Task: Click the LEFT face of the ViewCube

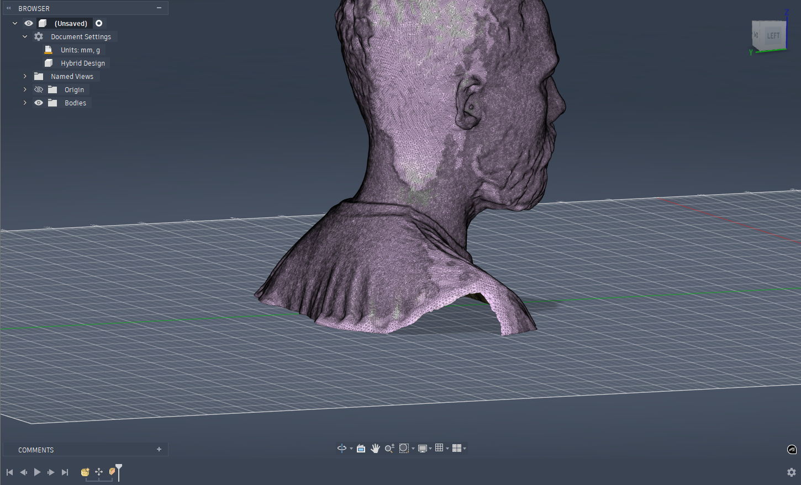Action: click(x=772, y=35)
